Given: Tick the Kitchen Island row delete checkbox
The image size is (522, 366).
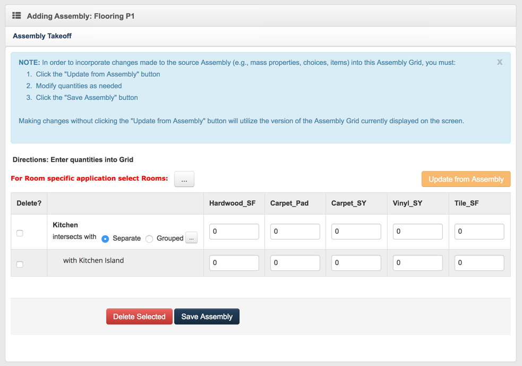Looking at the screenshot, I should [x=20, y=264].
